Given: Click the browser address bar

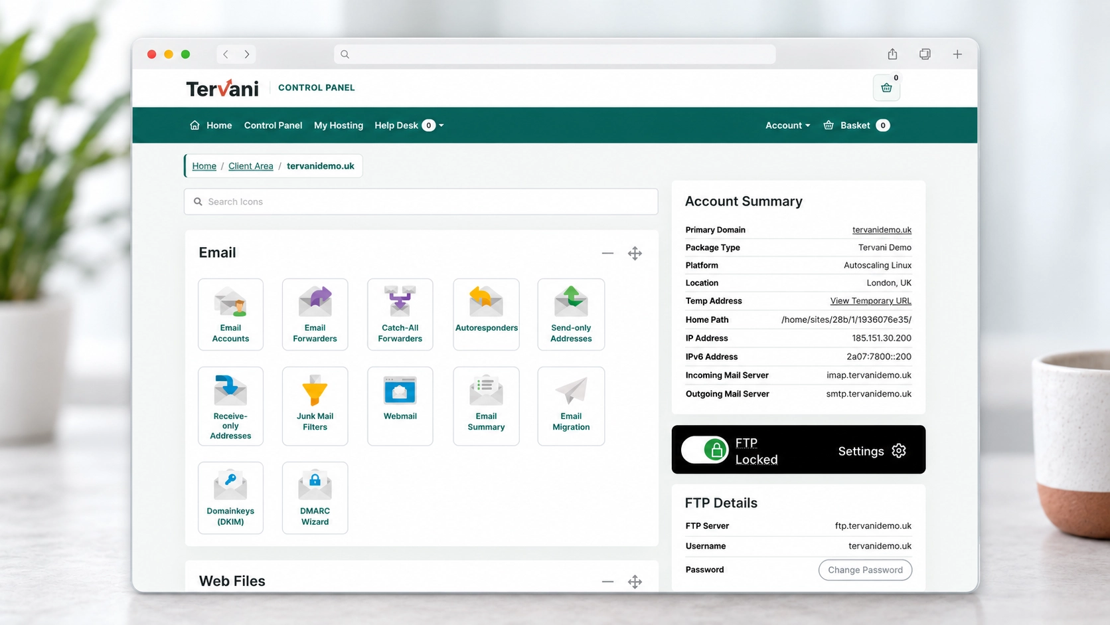Looking at the screenshot, I should coord(554,54).
